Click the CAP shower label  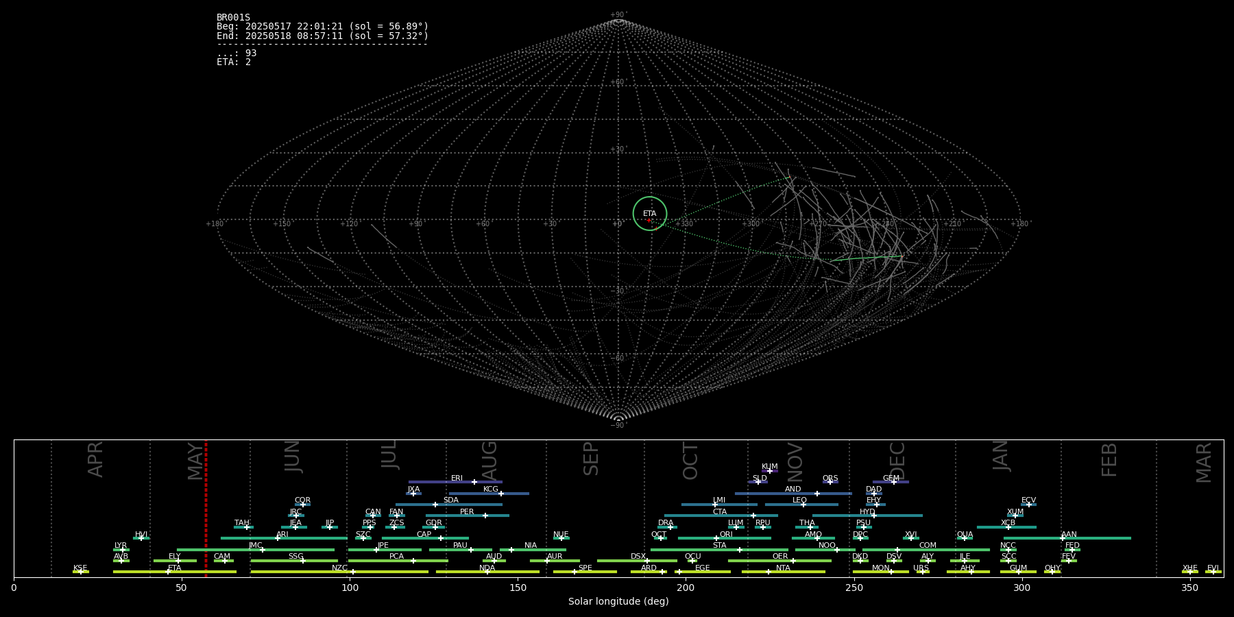click(x=424, y=535)
